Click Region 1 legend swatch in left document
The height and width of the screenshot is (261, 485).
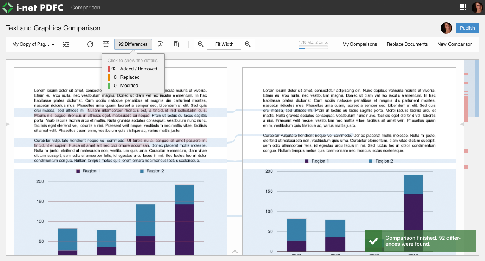click(78, 171)
